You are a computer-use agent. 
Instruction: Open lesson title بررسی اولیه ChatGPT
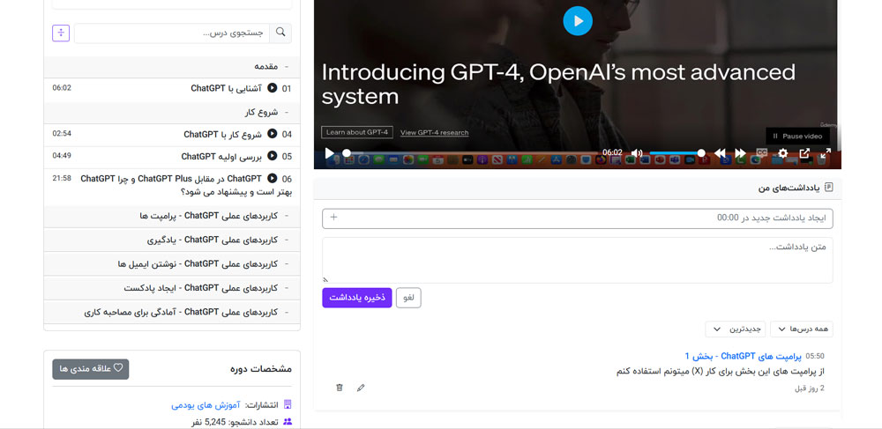click(x=221, y=156)
